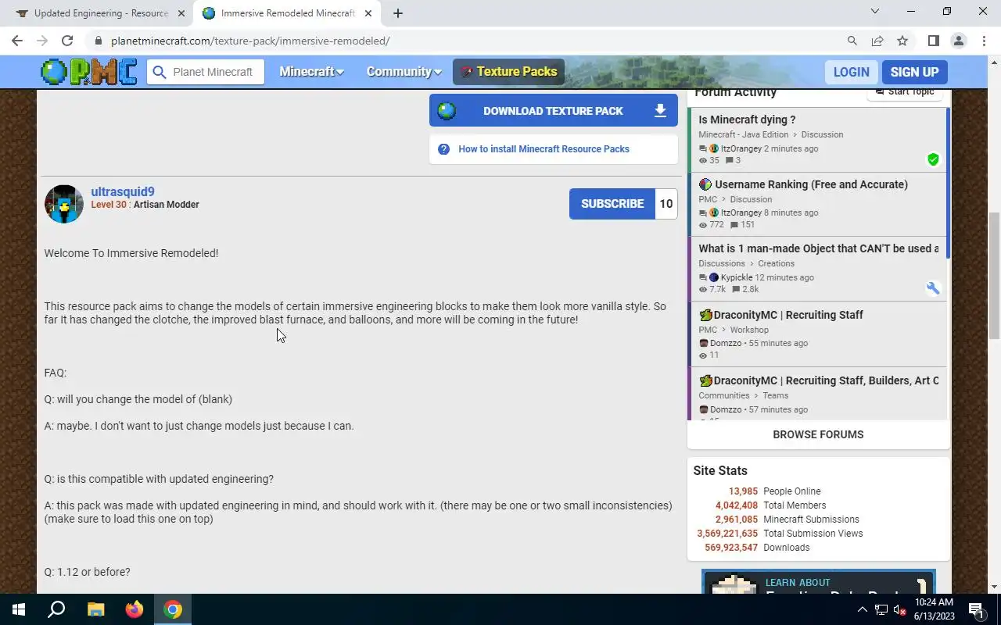Screen dimensions: 1001x625
Task: Click the zoom magnifier icon in address bar
Action: (852, 41)
